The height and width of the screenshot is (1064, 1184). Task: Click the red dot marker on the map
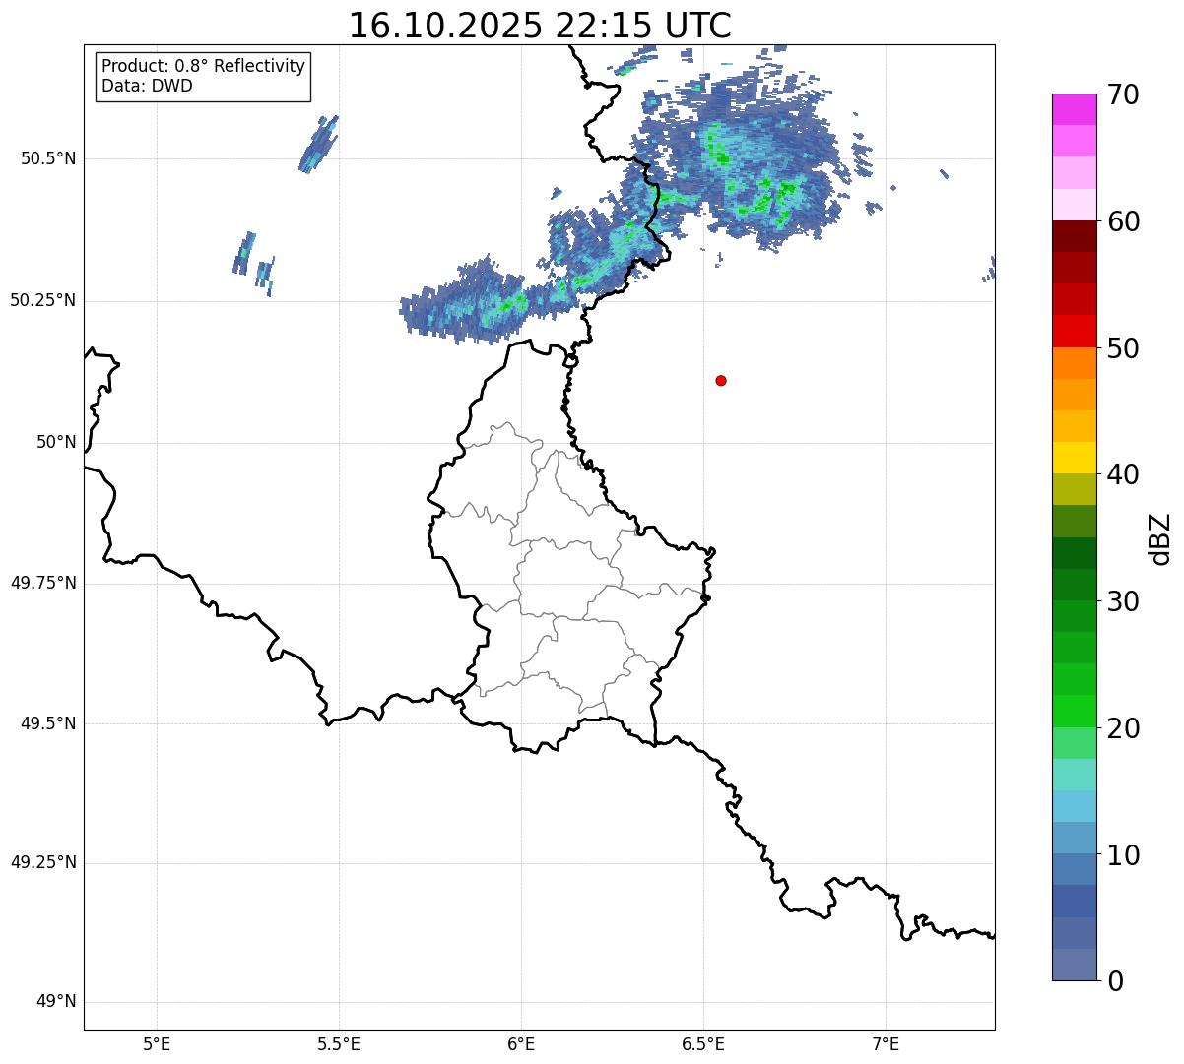[x=721, y=380]
